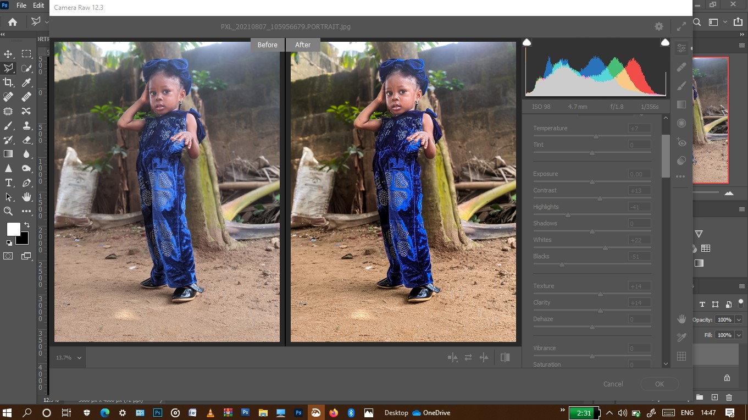Select Camera Raw Graduated Filter
Screen dimensions: 748x420
681,104
